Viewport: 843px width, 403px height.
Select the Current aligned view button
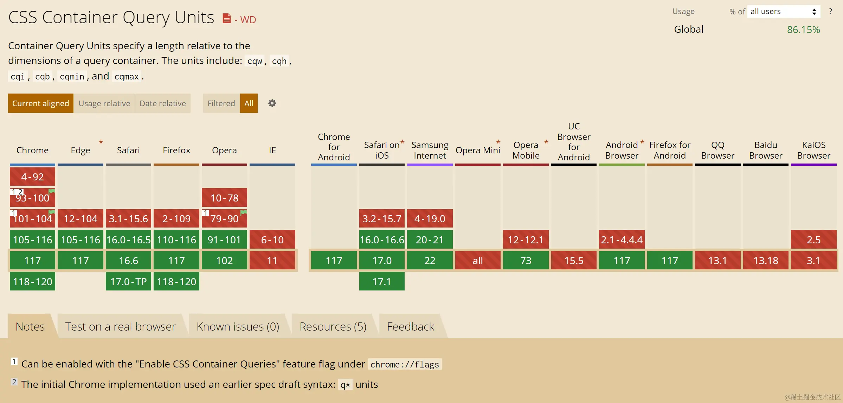[40, 103]
